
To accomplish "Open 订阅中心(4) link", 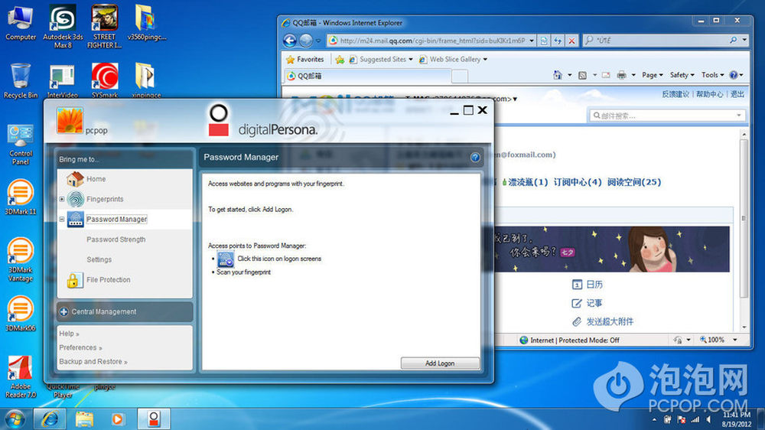I will coord(577,182).
